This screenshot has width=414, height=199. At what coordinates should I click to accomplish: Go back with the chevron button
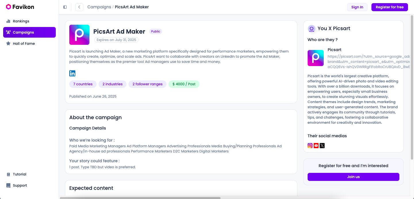79,7
